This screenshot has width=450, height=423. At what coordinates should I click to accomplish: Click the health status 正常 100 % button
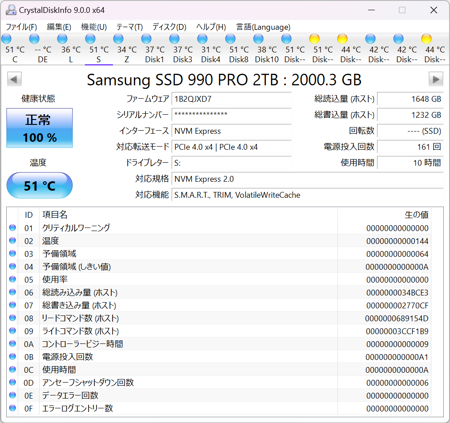point(40,128)
